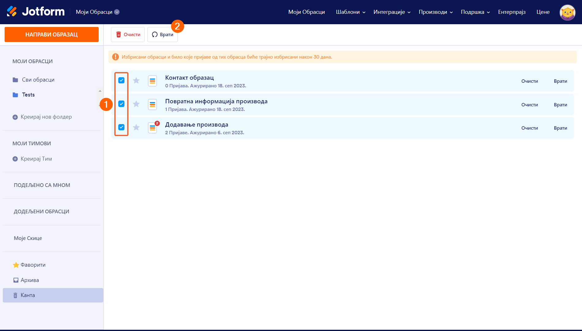Viewport: 582px width, 331px height.
Task: Open the Архива section
Action: (30, 280)
